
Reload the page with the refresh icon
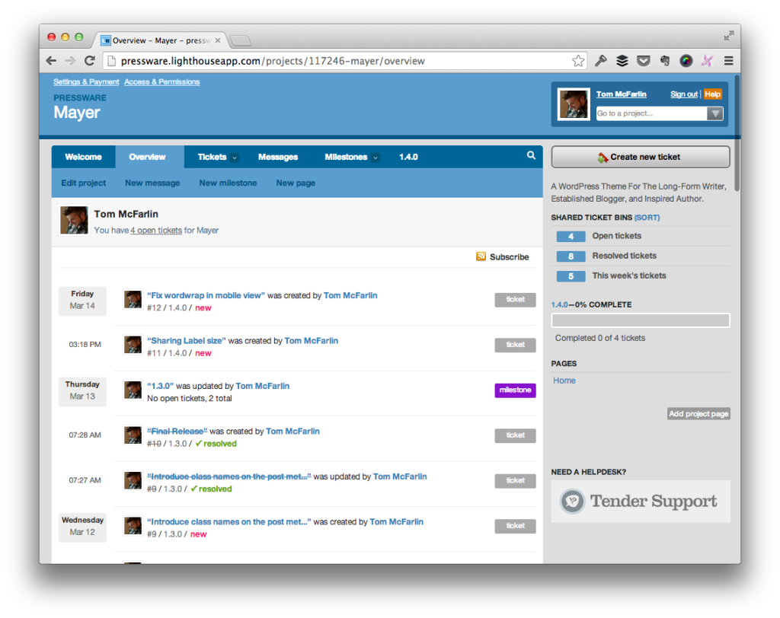tap(90, 61)
